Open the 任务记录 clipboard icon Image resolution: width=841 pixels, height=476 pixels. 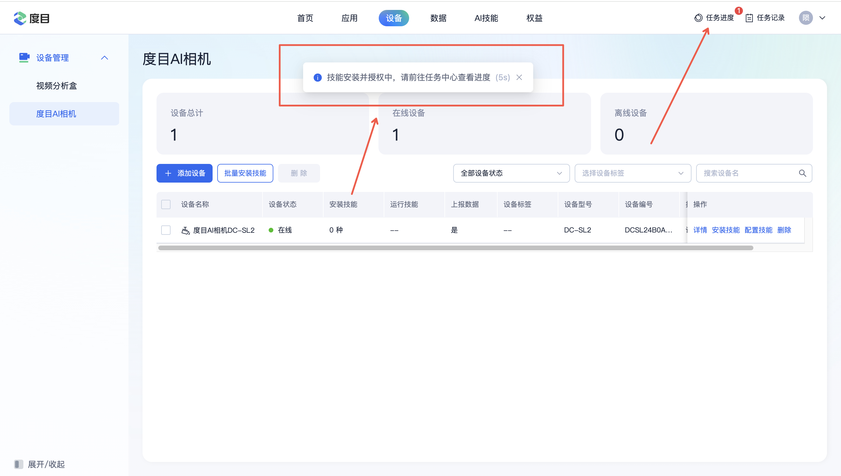tap(749, 18)
